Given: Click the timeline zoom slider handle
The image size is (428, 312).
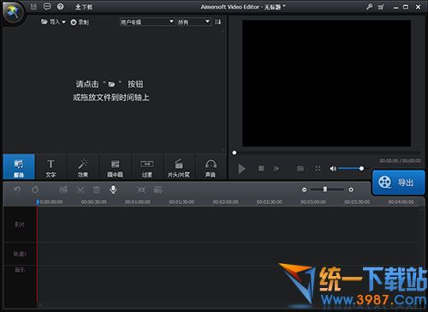Looking at the screenshot, I should click(x=325, y=189).
